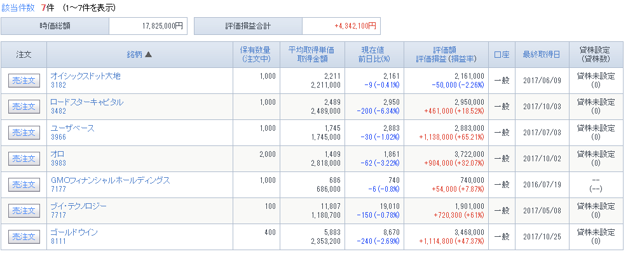Open the ゴールドウイン stock link
Screen dimensions: 628x254
(74, 232)
